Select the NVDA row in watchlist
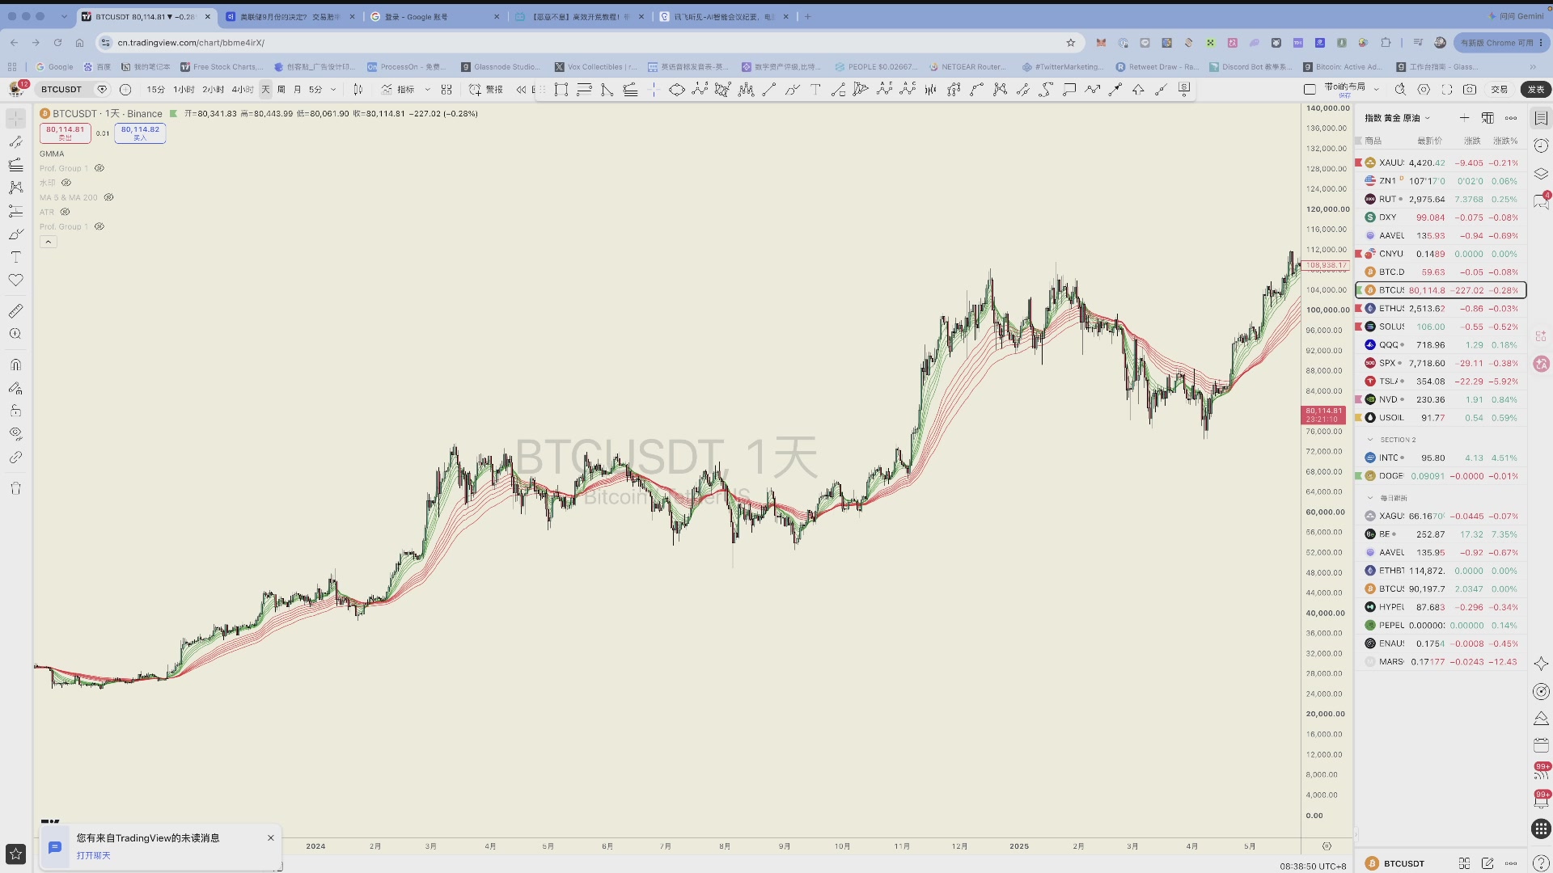Image resolution: width=1553 pixels, height=873 pixels. [x=1441, y=399]
